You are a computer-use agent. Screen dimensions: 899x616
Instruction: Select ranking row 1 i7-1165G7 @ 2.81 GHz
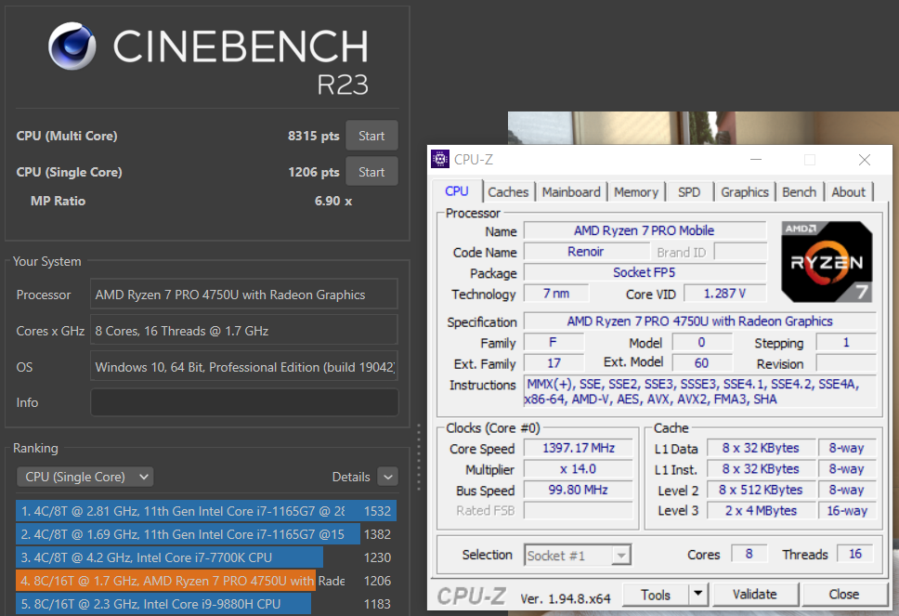206,511
